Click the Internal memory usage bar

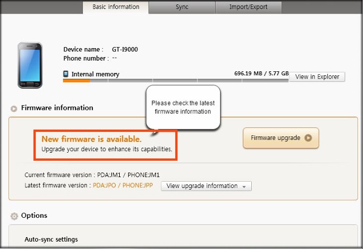[176, 80]
